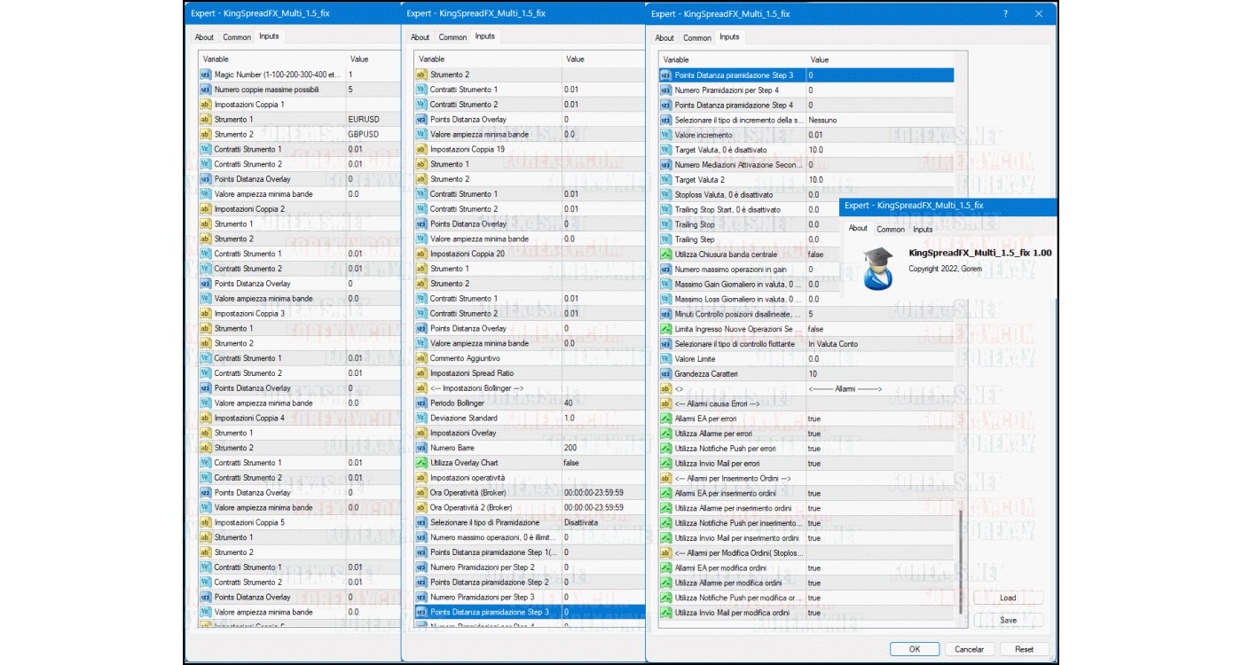The width and height of the screenshot is (1242, 665).
Task: Click the Numero Barre row icon
Action: [421, 448]
